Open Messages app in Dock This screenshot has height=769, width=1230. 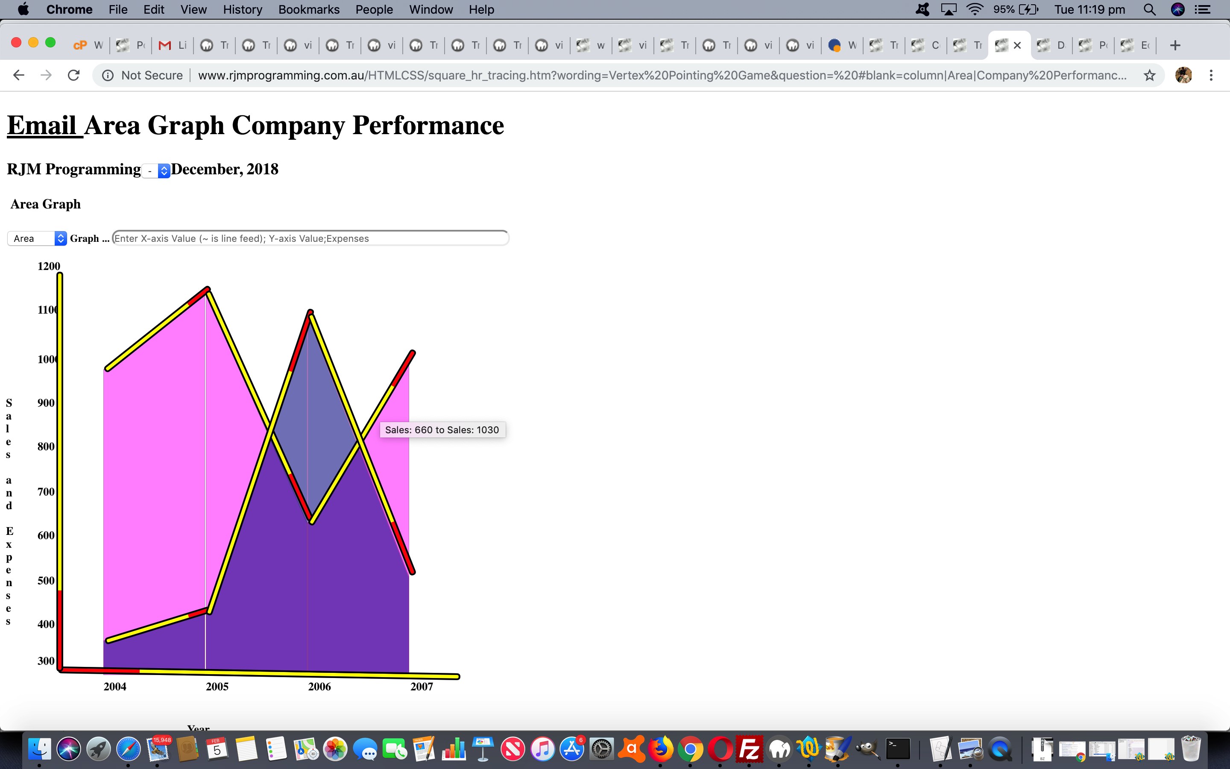click(x=365, y=748)
